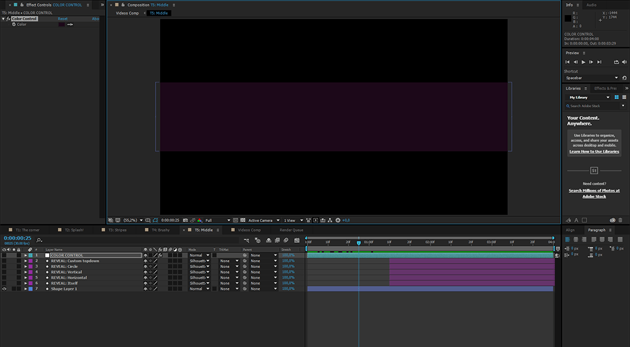
Task: Click Color swatch in Effect Controls
Action: pos(62,25)
